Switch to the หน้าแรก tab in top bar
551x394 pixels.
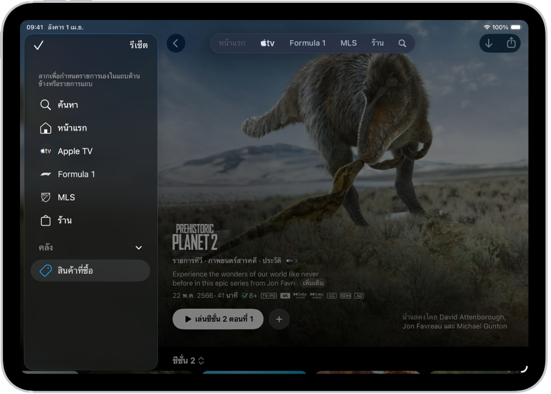pyautogui.click(x=232, y=43)
